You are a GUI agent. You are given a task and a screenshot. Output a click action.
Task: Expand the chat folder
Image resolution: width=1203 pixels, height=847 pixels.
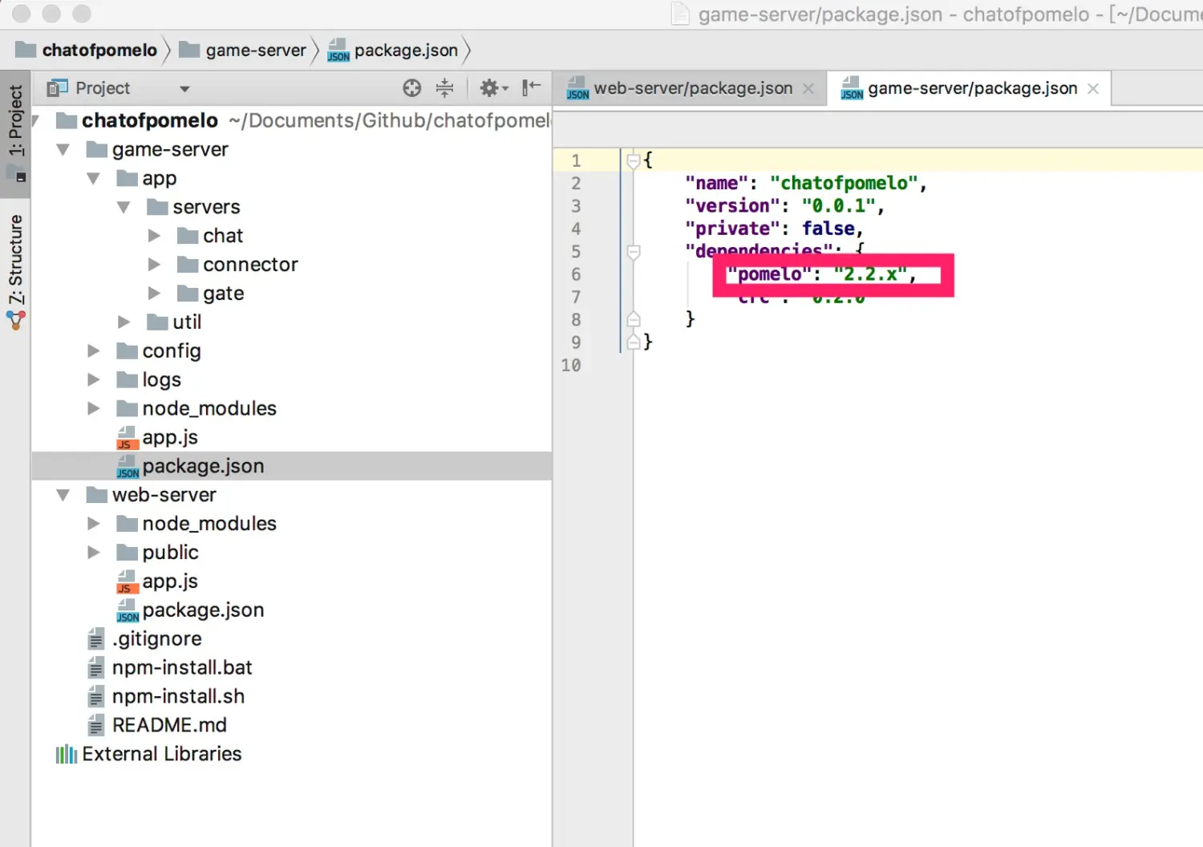tap(154, 237)
